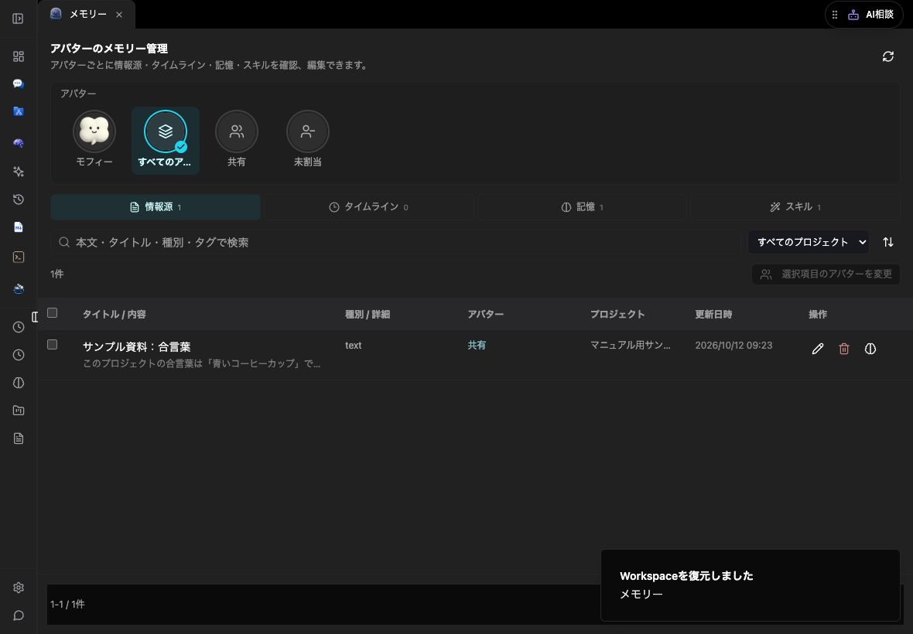Image resolution: width=913 pixels, height=634 pixels.
Task: Focus the 本文・タイトル search field
Action: tap(395, 242)
